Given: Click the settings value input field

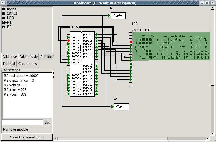Looking at the screenshot, I should click(22, 122).
